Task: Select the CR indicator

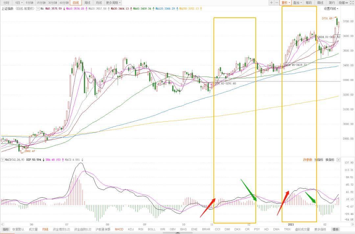Action: pyautogui.click(x=247, y=229)
